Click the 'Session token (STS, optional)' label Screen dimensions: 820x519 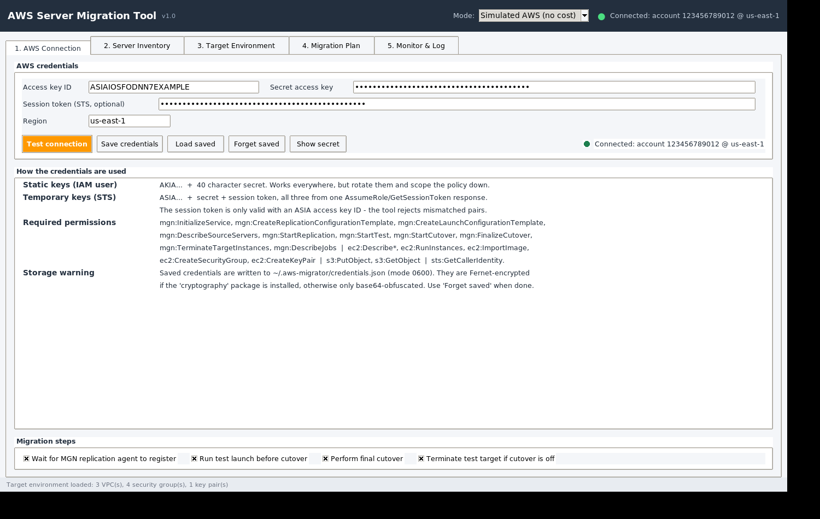(74, 104)
